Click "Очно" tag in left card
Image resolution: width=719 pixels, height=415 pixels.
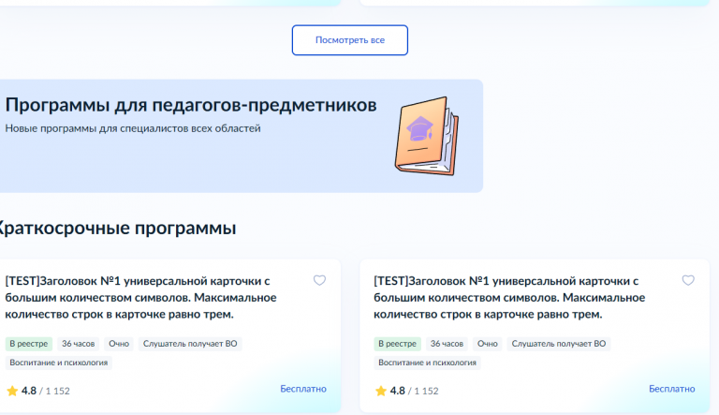point(119,344)
